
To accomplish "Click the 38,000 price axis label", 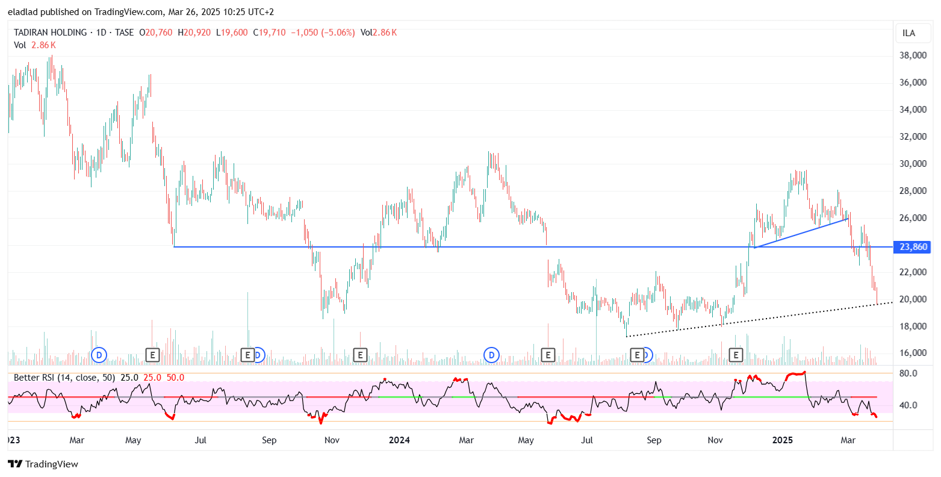I will (913, 55).
